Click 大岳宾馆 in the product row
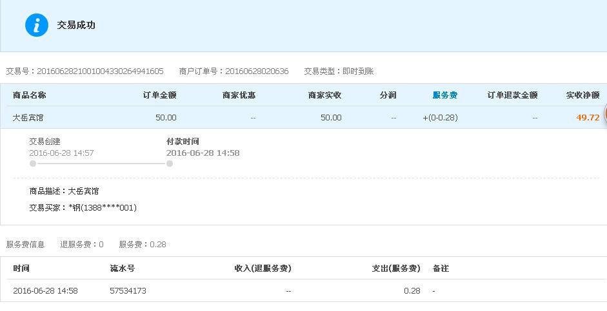The height and width of the screenshot is (311, 607). (28, 117)
